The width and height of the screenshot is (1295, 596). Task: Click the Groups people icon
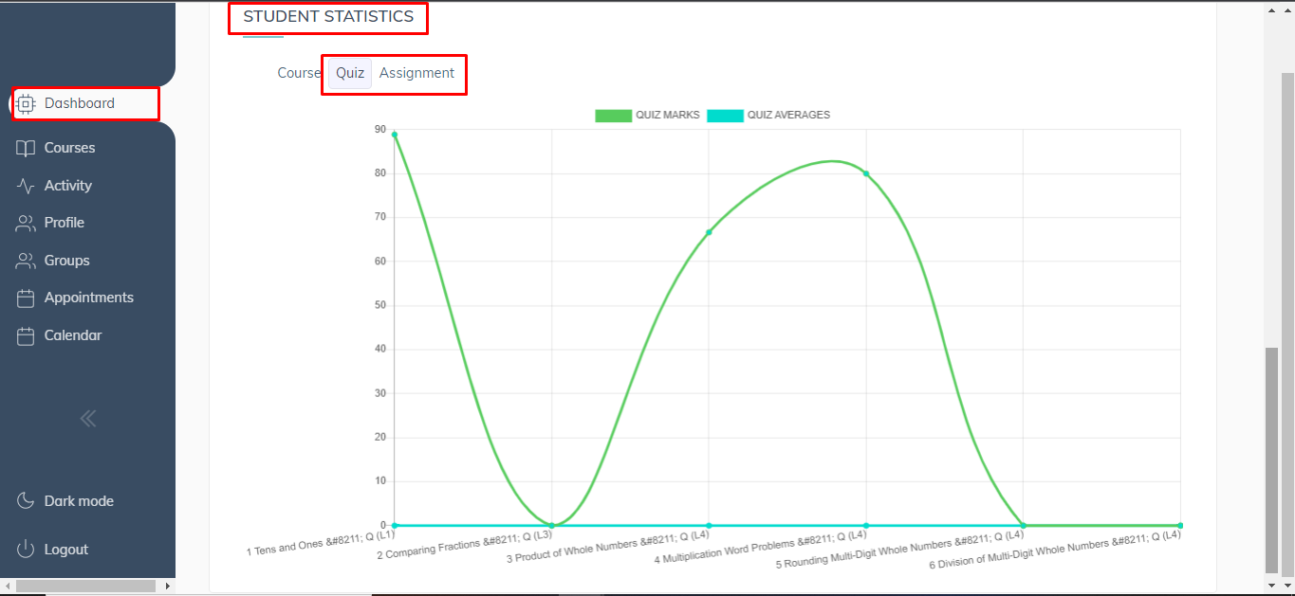[x=26, y=261]
